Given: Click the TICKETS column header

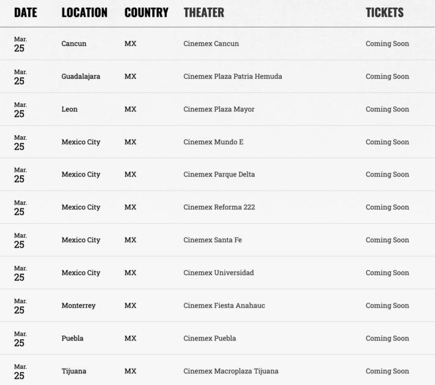Looking at the screenshot, I should click(384, 12).
